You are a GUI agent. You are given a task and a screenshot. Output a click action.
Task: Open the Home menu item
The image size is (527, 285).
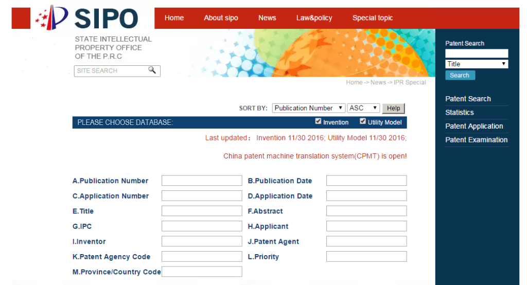pyautogui.click(x=174, y=18)
